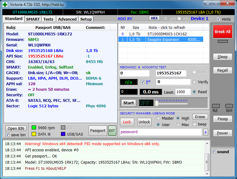Click the green cross Victoria title icon

coord(5,4)
